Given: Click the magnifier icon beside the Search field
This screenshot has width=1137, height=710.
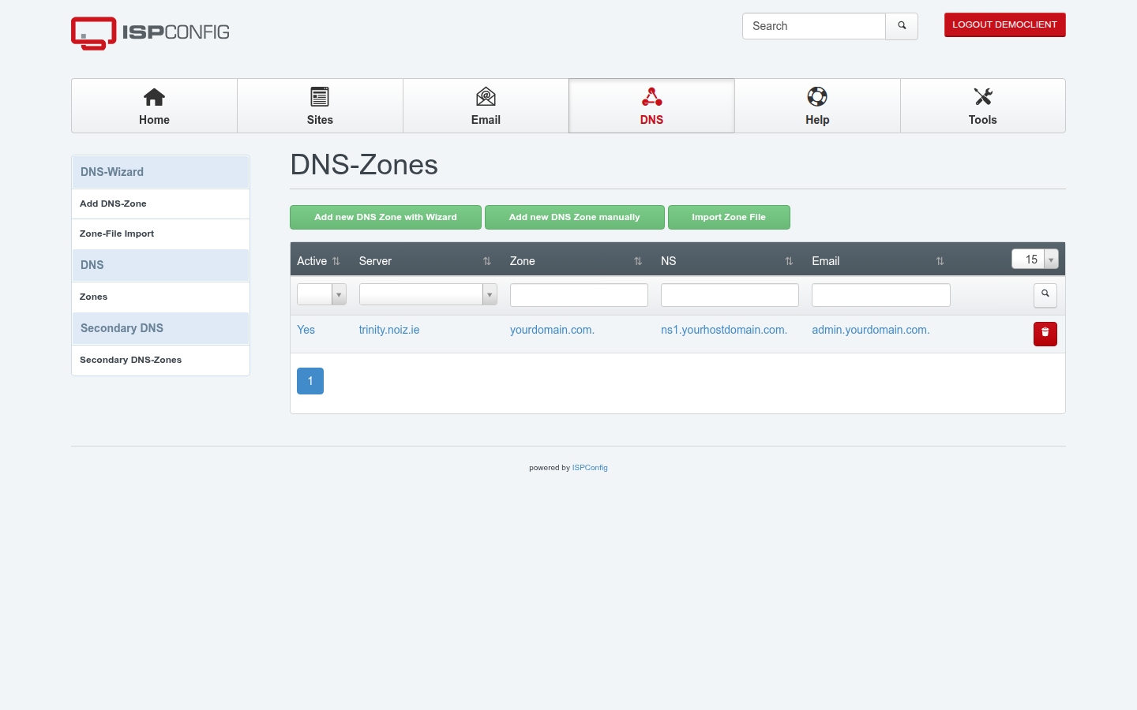Looking at the screenshot, I should (902, 26).
